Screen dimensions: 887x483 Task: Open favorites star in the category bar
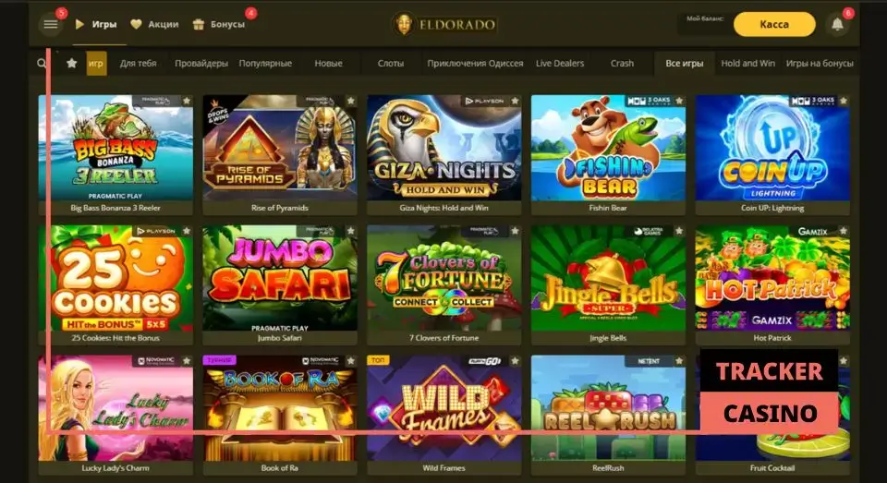(x=71, y=64)
